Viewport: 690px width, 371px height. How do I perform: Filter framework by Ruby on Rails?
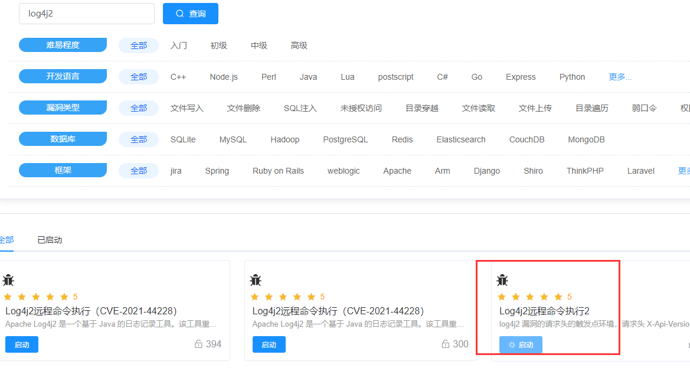point(278,171)
